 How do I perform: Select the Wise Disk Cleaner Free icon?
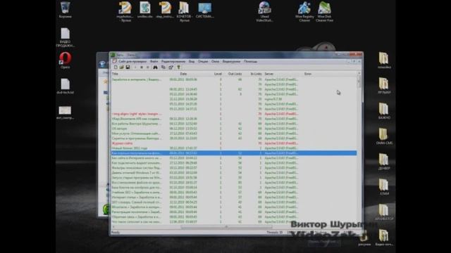point(324,12)
